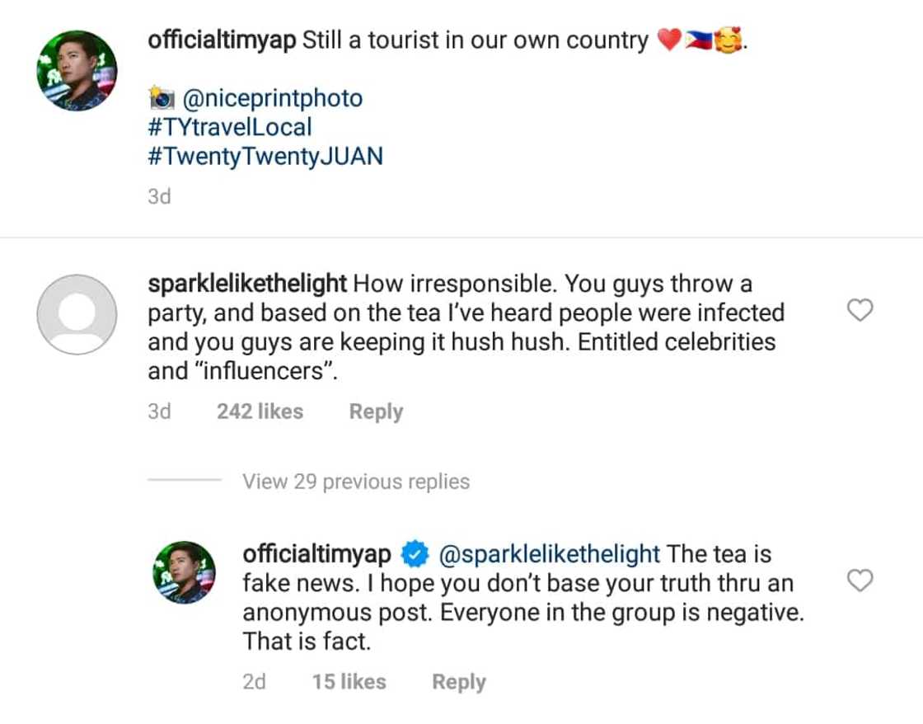923x724 pixels.
Task: Like officialtimyap's reply using the heart icon
Action: point(860,581)
